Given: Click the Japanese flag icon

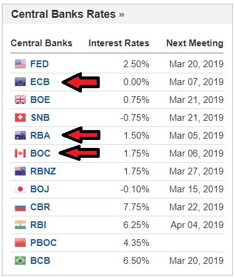Looking at the screenshot, I should [20, 189].
